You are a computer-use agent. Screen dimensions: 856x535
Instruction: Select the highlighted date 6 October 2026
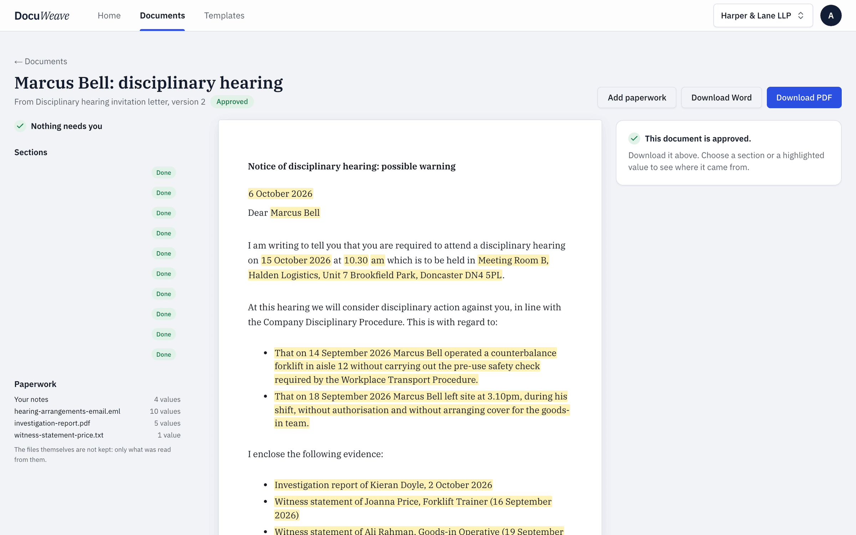coord(280,194)
